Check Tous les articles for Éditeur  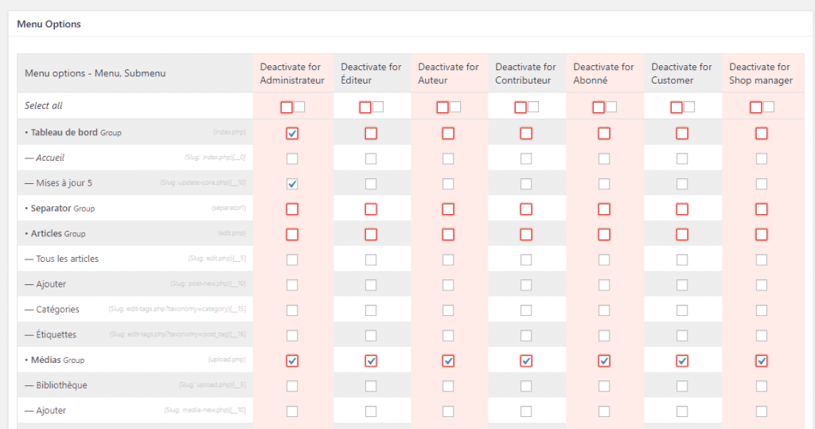pos(371,259)
